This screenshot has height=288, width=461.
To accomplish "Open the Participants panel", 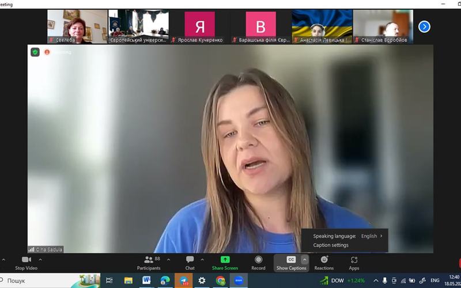I will tap(149, 263).
